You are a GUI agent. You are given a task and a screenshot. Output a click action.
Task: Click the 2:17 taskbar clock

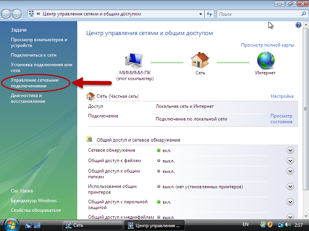298,225
